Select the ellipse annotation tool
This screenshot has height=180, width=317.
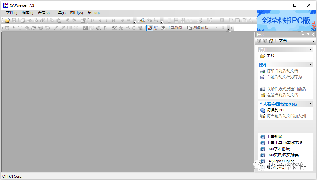76,28
